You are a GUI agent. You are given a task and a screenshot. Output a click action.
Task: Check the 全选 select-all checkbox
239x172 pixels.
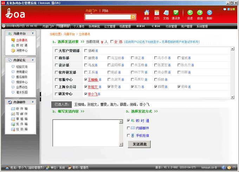click(112, 41)
